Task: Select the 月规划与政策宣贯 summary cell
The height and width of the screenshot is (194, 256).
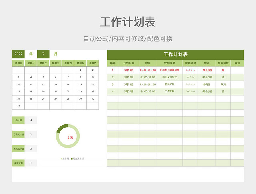Action: pos(170,70)
